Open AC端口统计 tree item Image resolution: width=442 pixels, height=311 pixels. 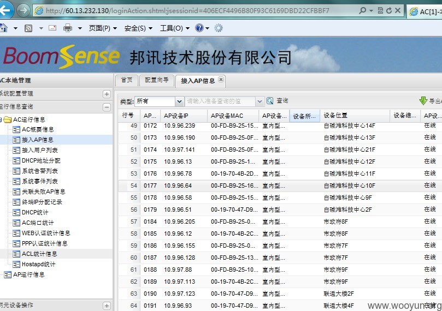[x=38, y=223]
